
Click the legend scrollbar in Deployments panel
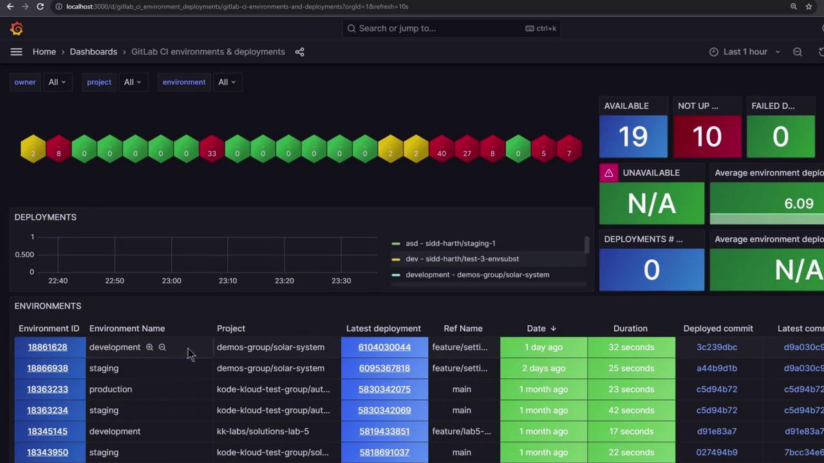click(586, 245)
